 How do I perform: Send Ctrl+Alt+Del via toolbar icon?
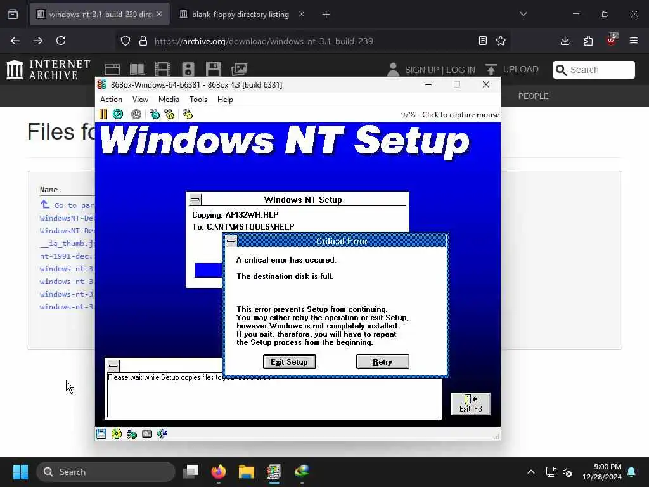pyautogui.click(x=155, y=114)
